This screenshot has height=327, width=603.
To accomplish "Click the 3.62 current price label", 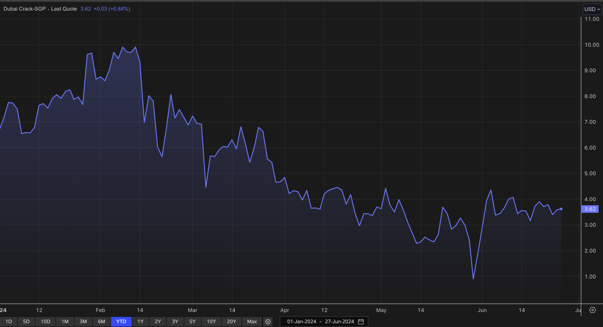I will click(590, 209).
